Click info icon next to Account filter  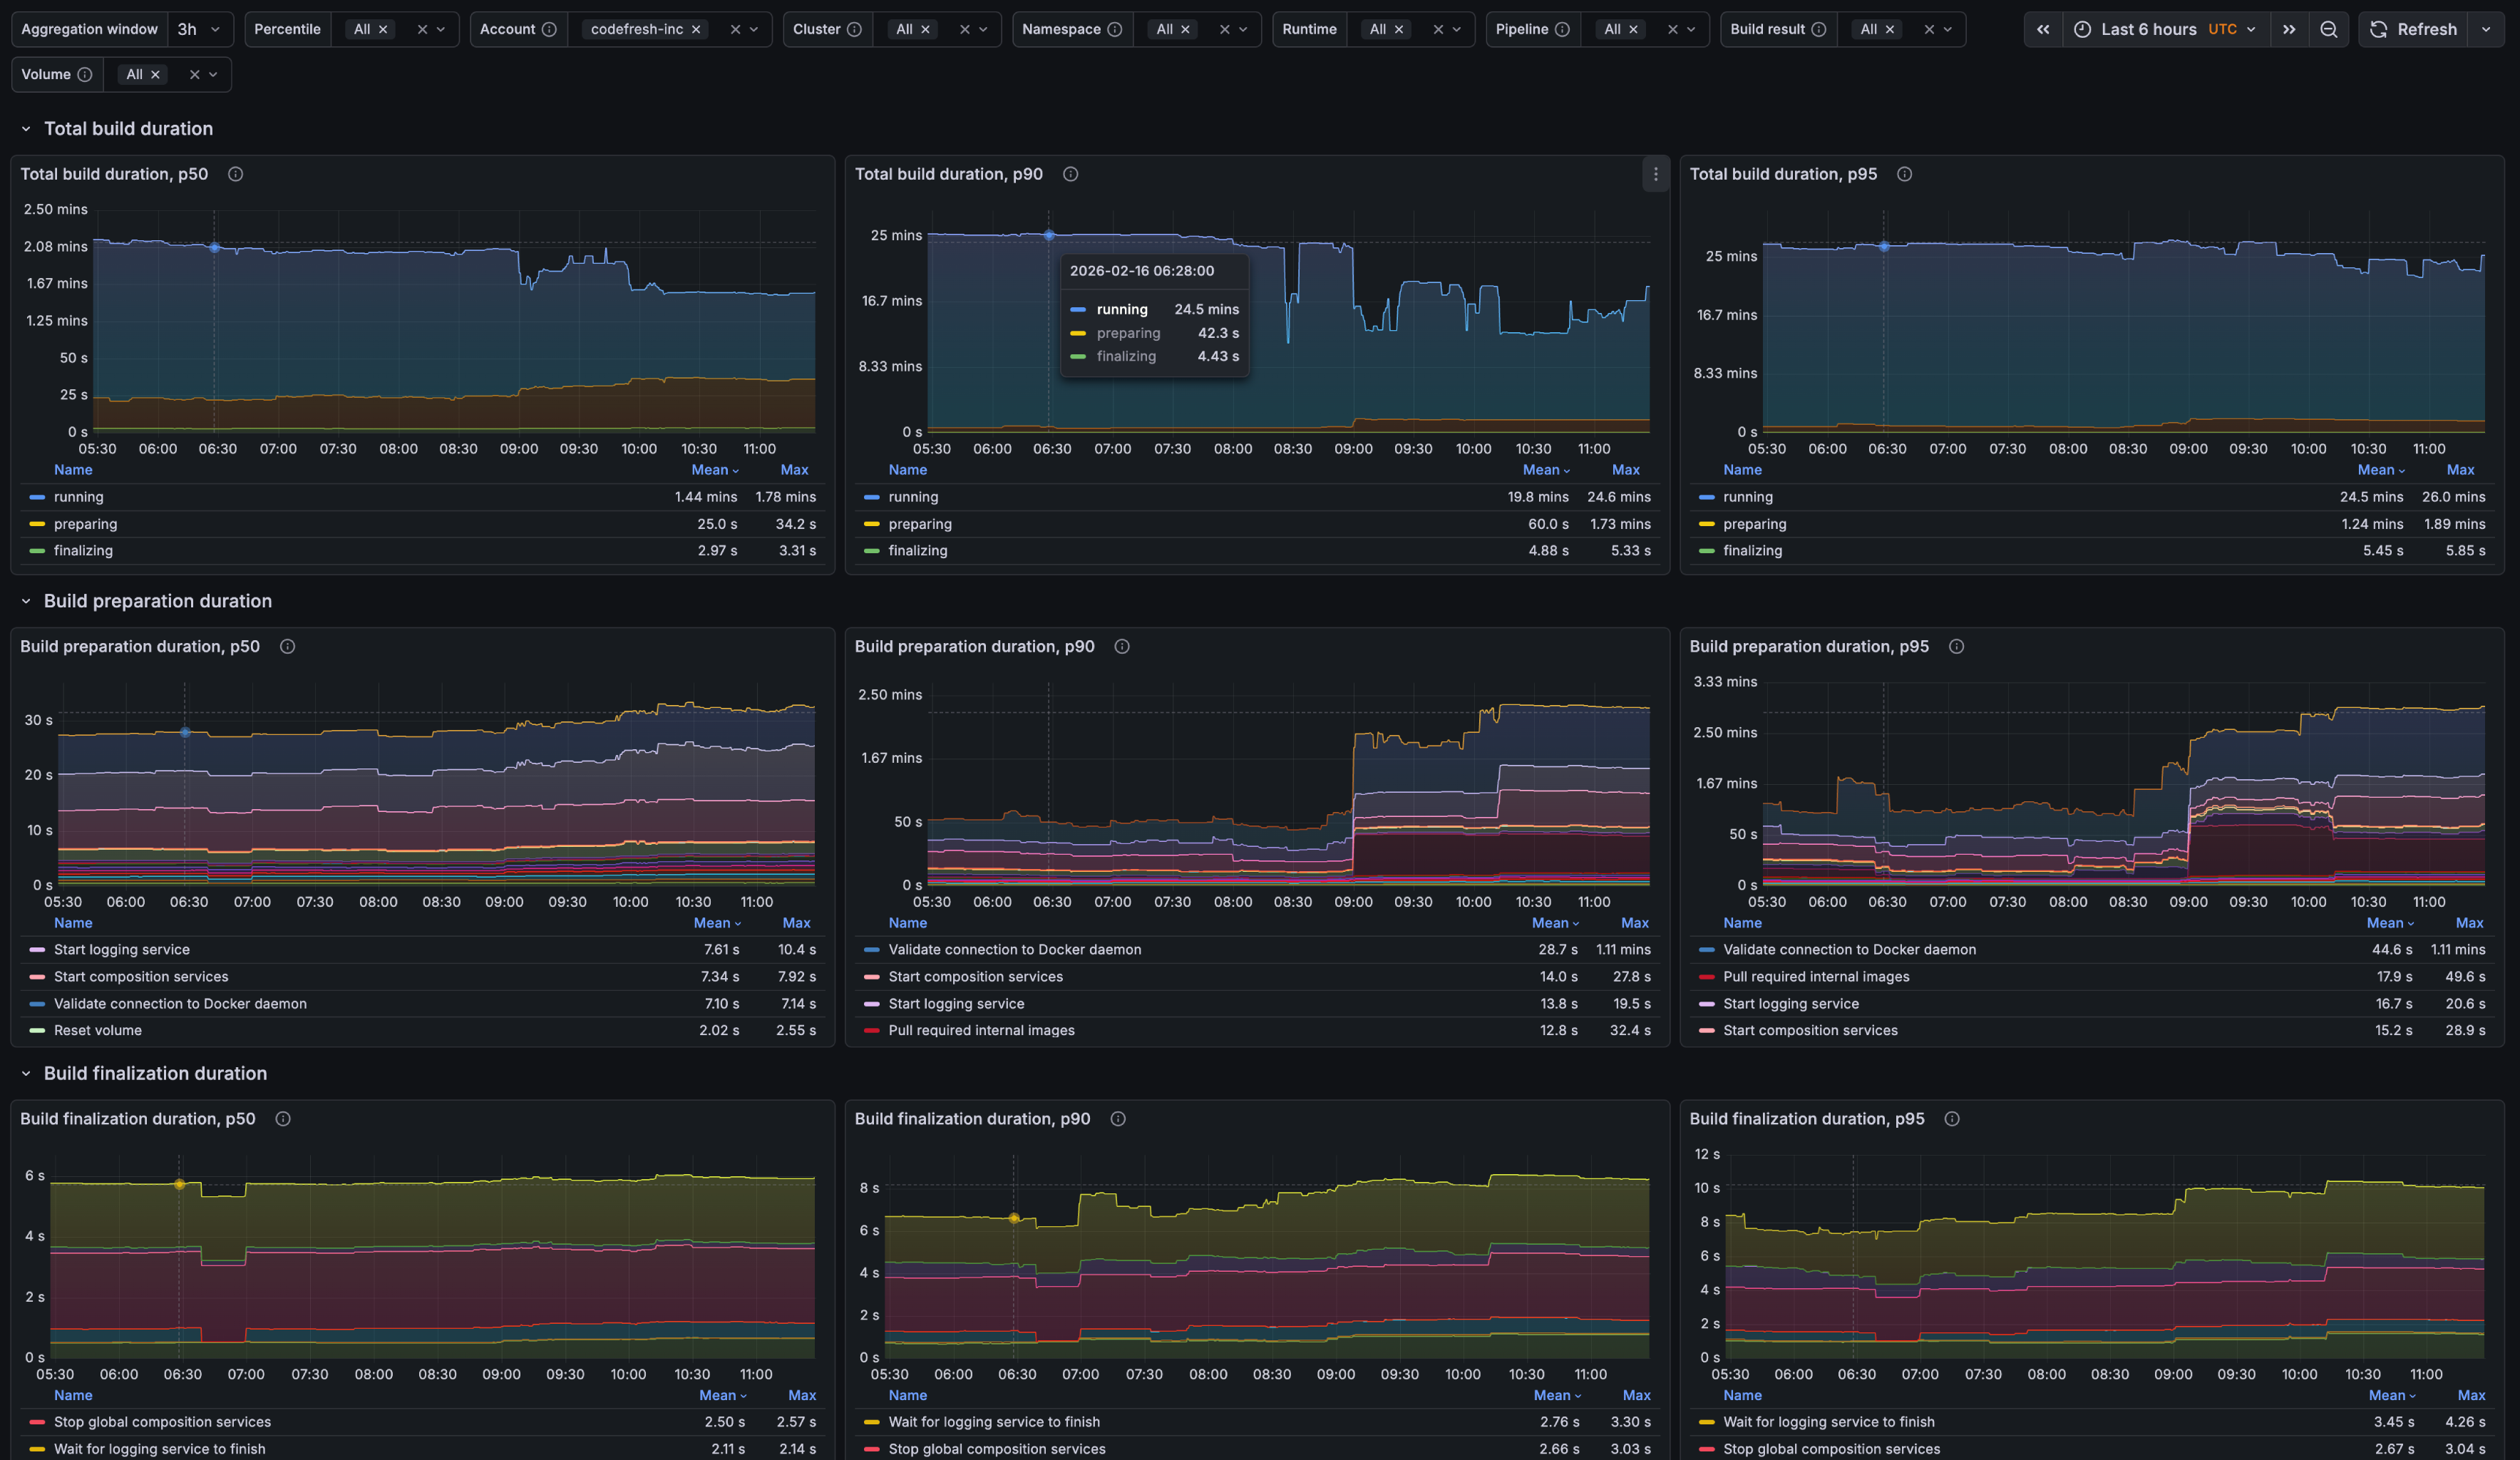[x=549, y=29]
